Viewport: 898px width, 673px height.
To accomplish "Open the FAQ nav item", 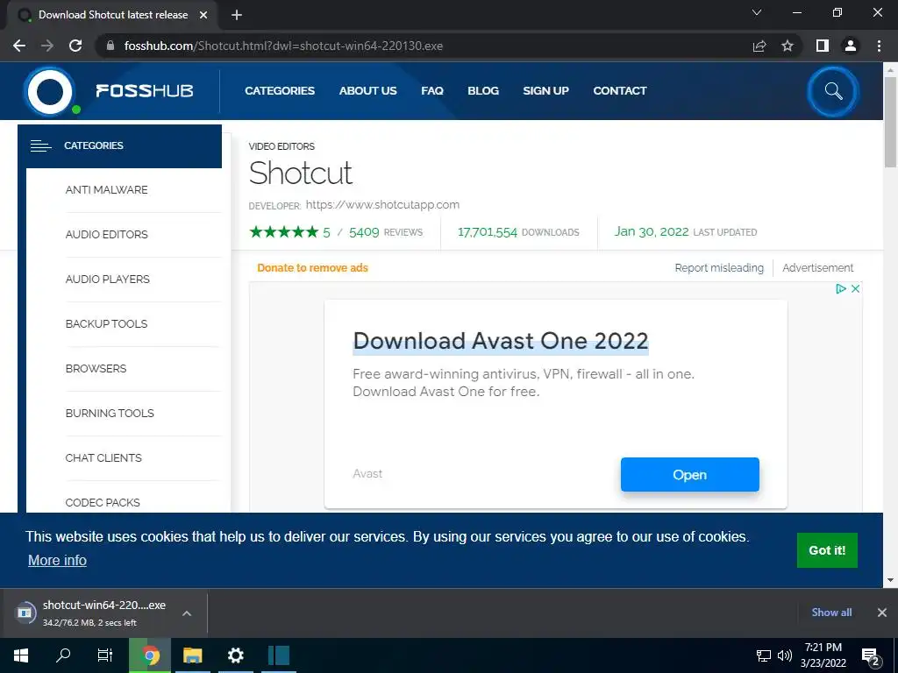I will [432, 91].
